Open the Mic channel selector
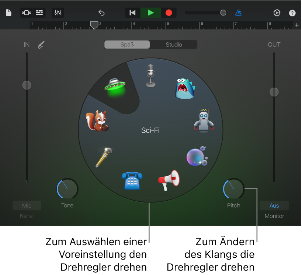This screenshot has height=275, width=302. [x=27, y=205]
